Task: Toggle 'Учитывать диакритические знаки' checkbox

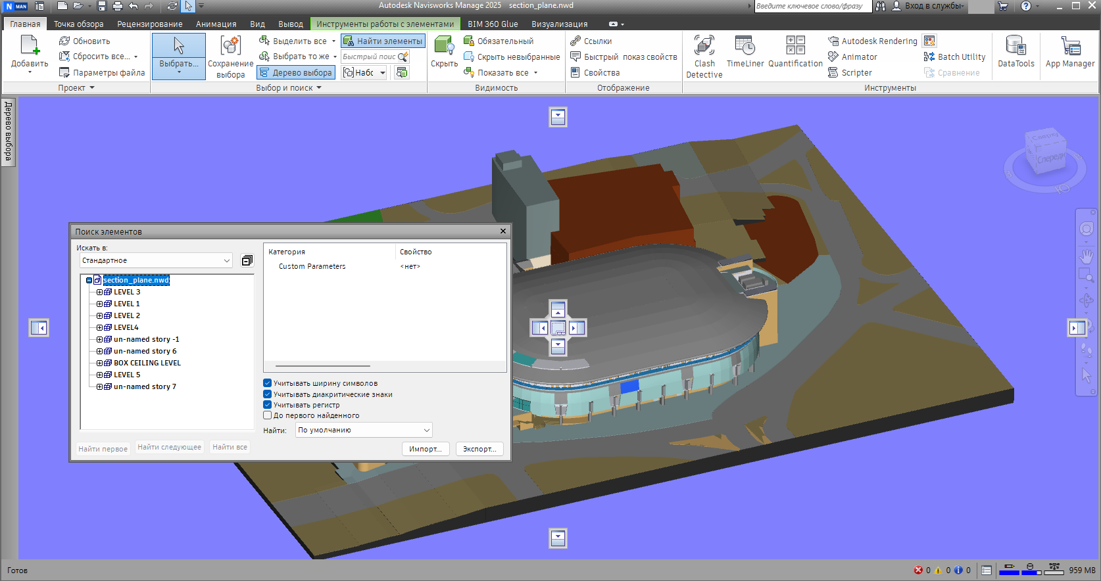Action: pos(268,394)
